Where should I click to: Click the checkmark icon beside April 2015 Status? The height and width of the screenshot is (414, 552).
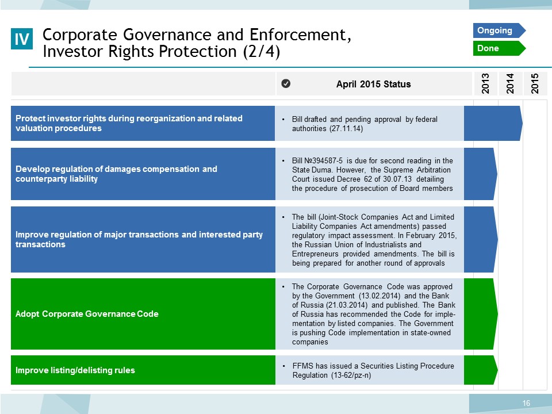pos(286,83)
